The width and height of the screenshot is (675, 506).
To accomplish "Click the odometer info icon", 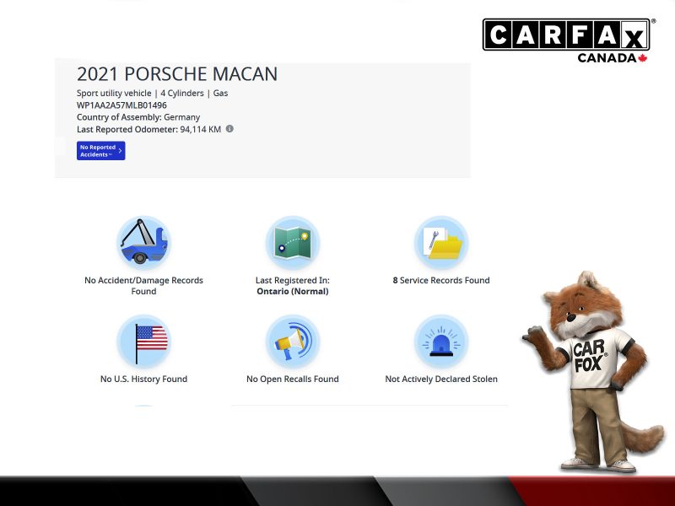I will 229,129.
